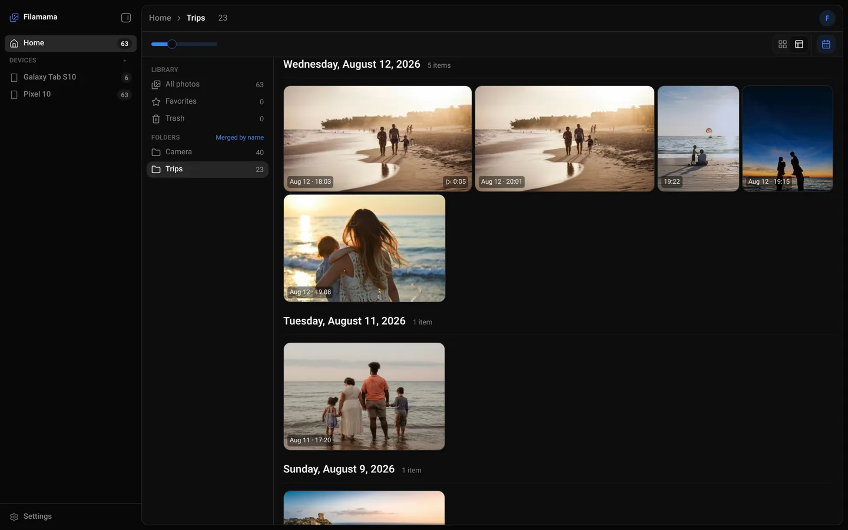Select Galaxy Tab S10 device
Image resolution: width=848 pixels, height=530 pixels.
(71, 77)
